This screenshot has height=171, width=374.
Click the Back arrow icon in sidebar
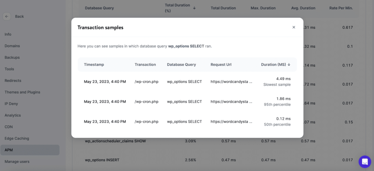pos(7,16)
